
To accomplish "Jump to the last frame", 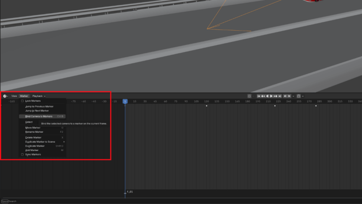I will [280, 96].
